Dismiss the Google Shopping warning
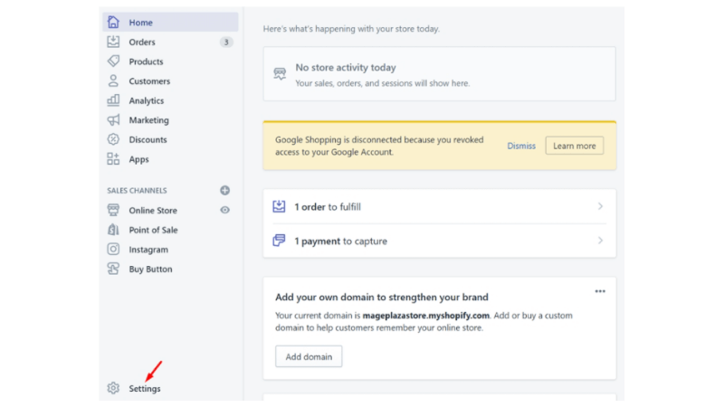 tap(521, 146)
